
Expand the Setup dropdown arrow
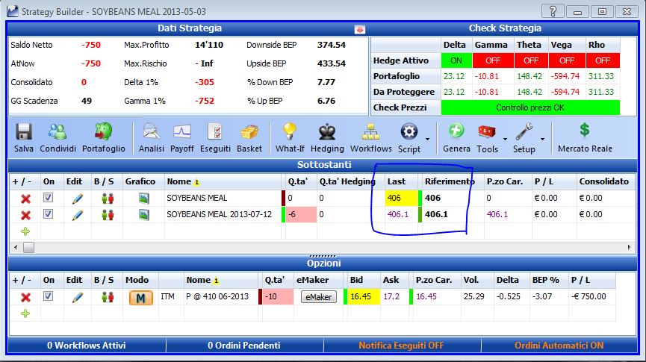(543, 139)
